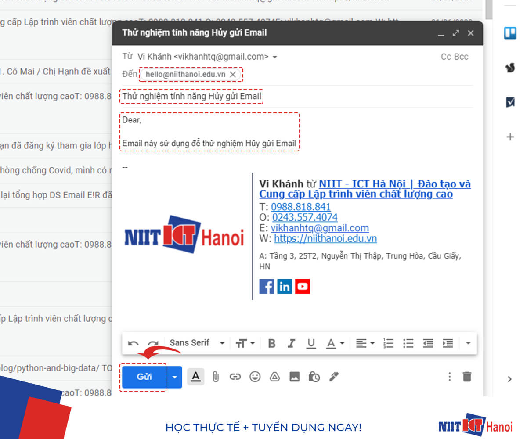This screenshot has width=527, height=439.
Task: Remove recipient hello@niithanoi.edu.vn with the X
Action: 233,74
